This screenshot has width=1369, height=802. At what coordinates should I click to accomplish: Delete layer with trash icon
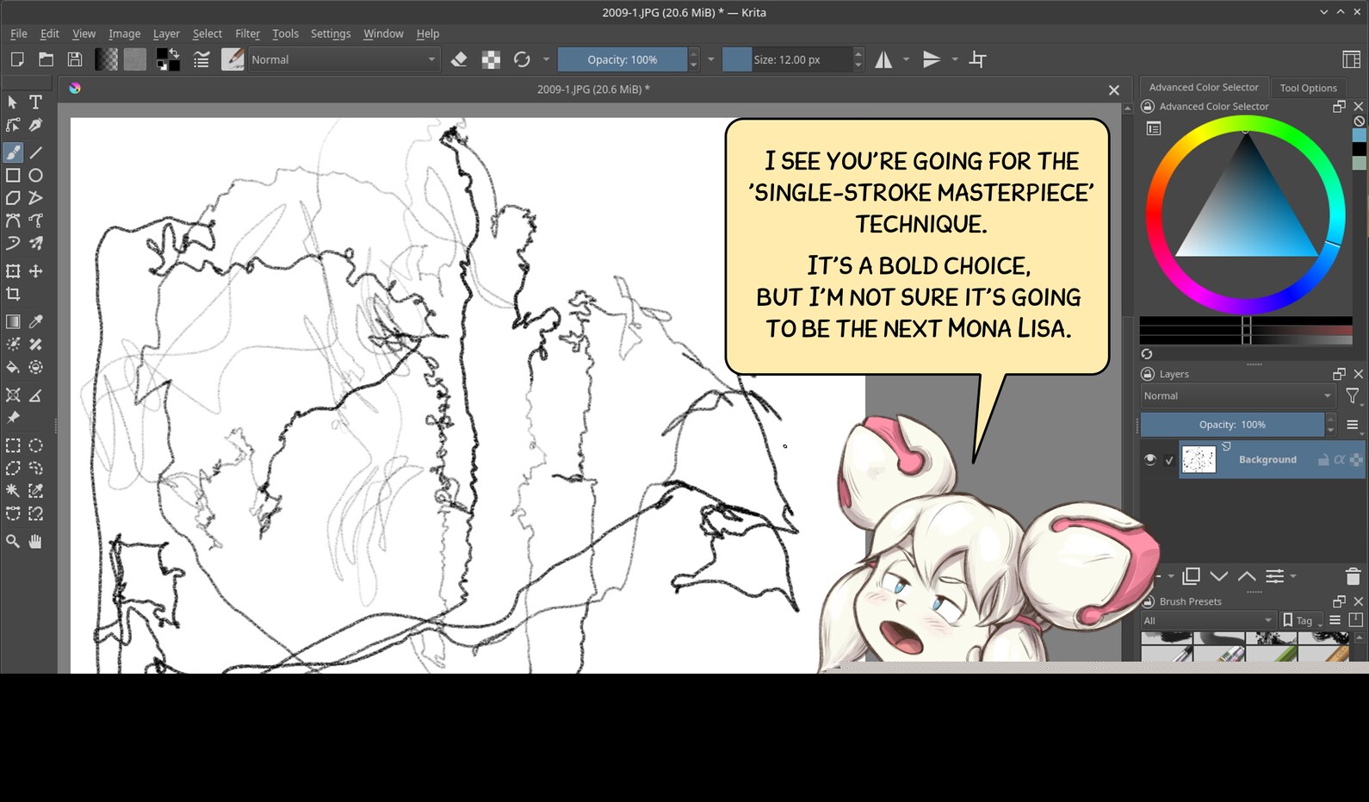pyautogui.click(x=1352, y=576)
